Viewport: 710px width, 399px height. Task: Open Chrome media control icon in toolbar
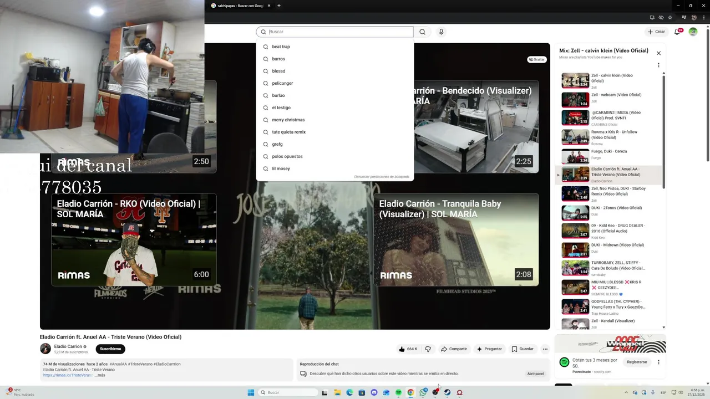[683, 17]
